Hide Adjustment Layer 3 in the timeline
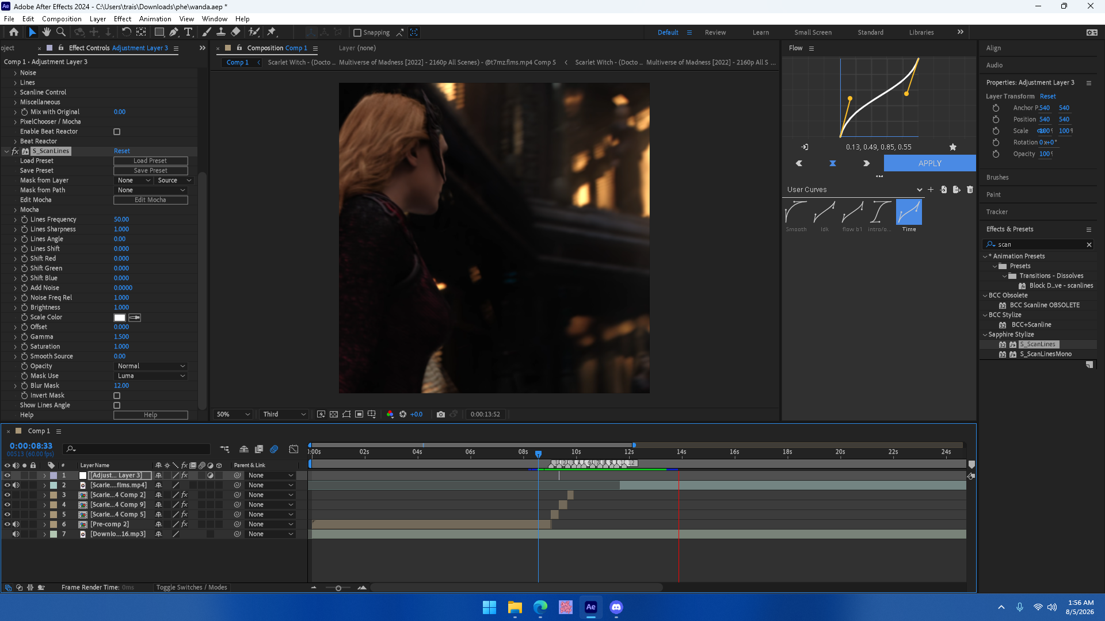1105x621 pixels. tap(7, 476)
